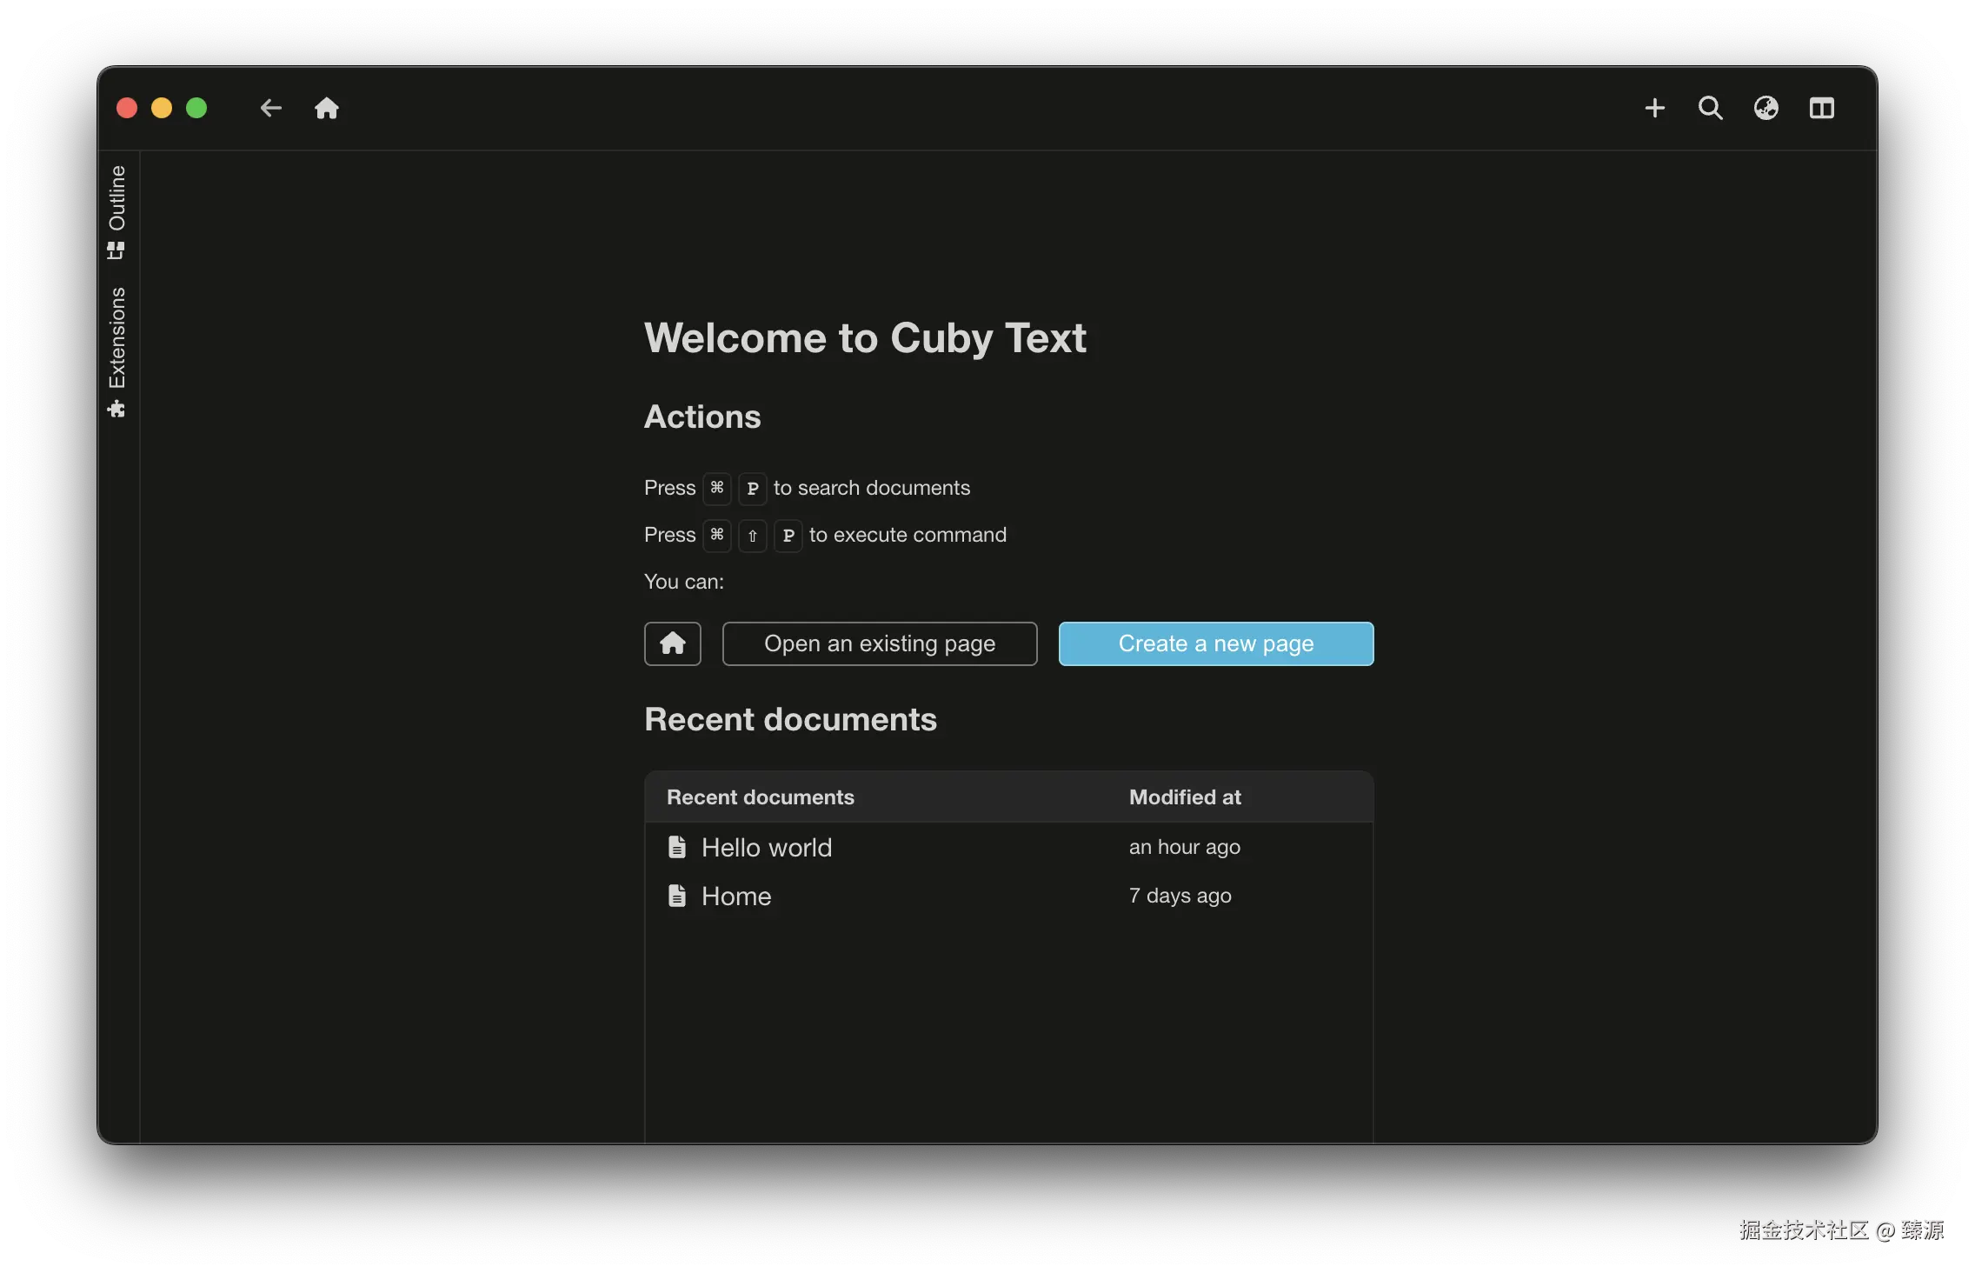Image resolution: width=1975 pixels, height=1273 pixels.
Task: Open the Outline sidebar tab
Action: point(116,212)
